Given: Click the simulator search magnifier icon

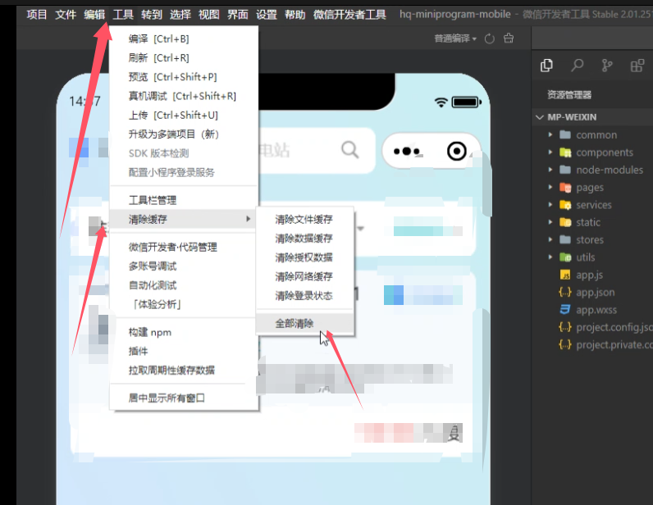Looking at the screenshot, I should click(x=349, y=150).
